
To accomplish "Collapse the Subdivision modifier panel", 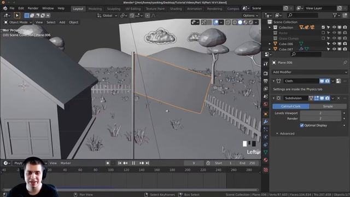I will 273,98.
